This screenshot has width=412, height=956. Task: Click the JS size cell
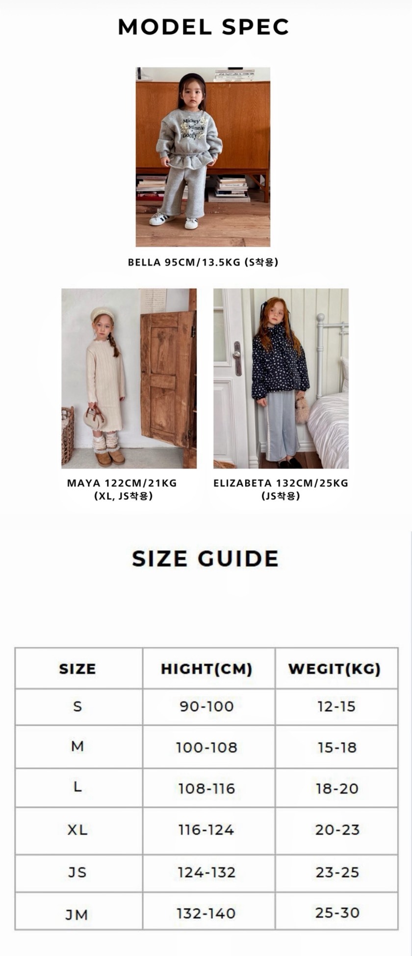[79, 873]
